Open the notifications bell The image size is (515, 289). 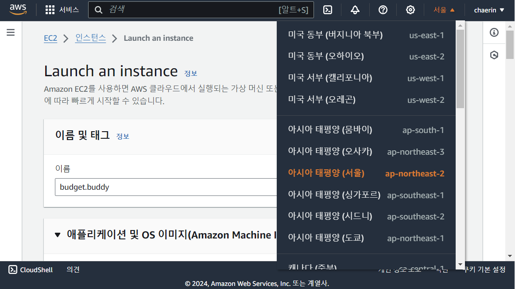click(355, 10)
